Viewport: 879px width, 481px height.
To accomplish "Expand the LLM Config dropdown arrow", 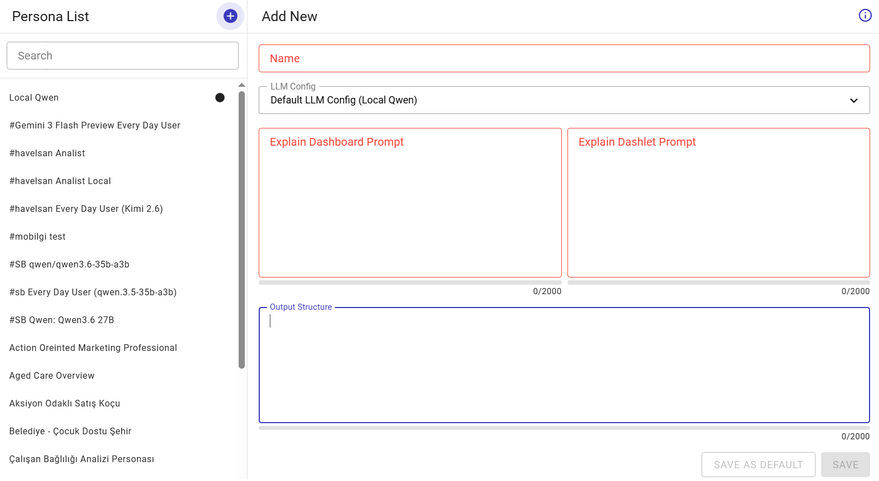I will pyautogui.click(x=853, y=101).
